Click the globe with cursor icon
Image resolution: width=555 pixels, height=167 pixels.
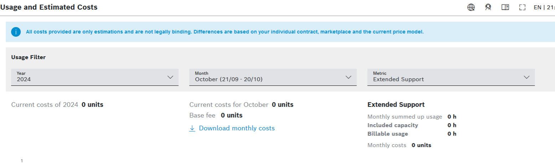click(471, 7)
